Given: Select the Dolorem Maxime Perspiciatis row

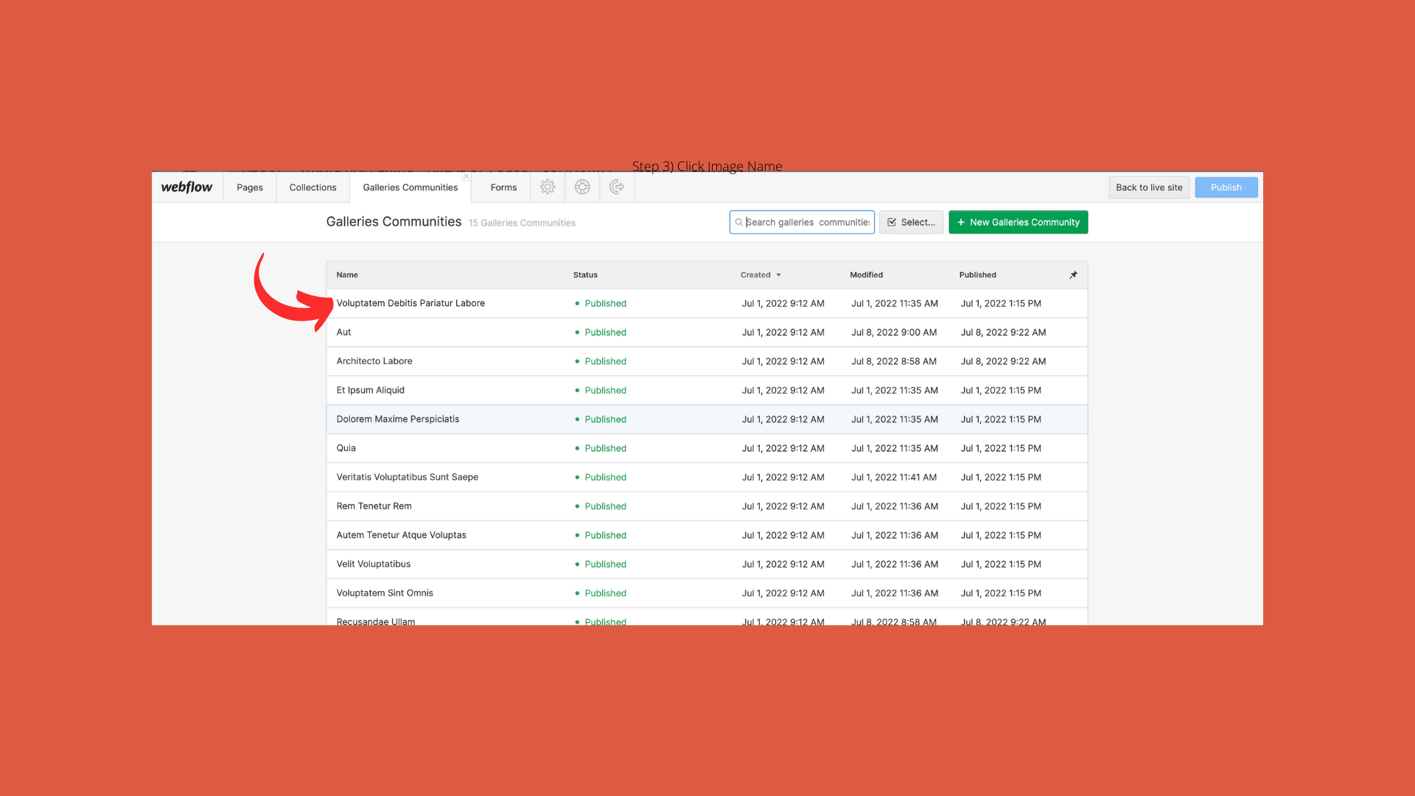Looking at the screenshot, I should [398, 419].
